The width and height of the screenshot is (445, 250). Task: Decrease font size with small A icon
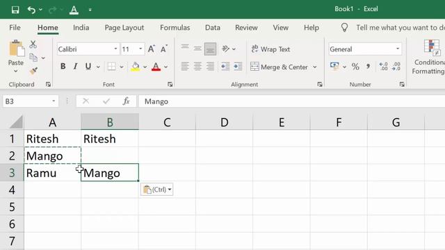click(x=164, y=49)
